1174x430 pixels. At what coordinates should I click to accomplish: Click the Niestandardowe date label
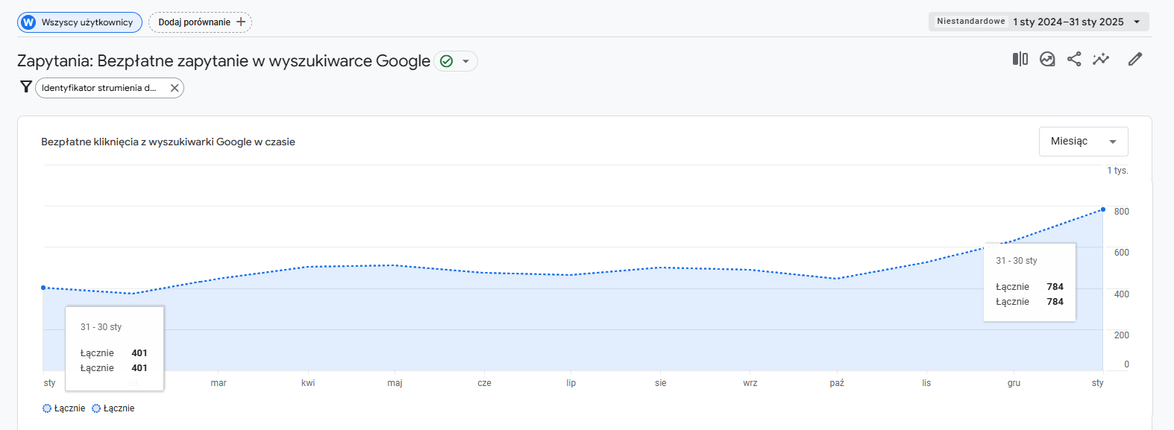pos(970,22)
